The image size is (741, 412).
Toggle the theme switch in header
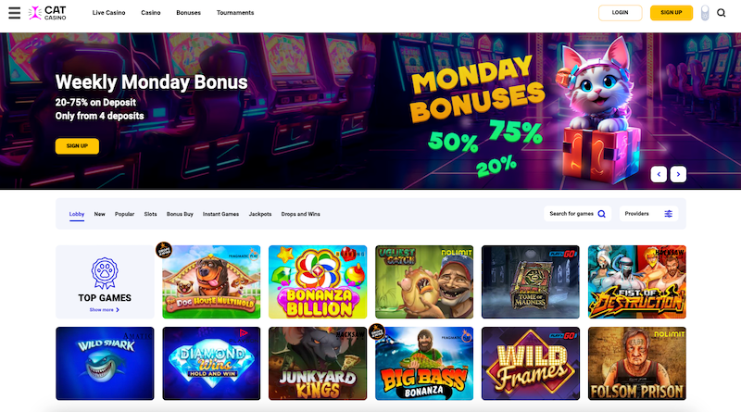pyautogui.click(x=705, y=13)
